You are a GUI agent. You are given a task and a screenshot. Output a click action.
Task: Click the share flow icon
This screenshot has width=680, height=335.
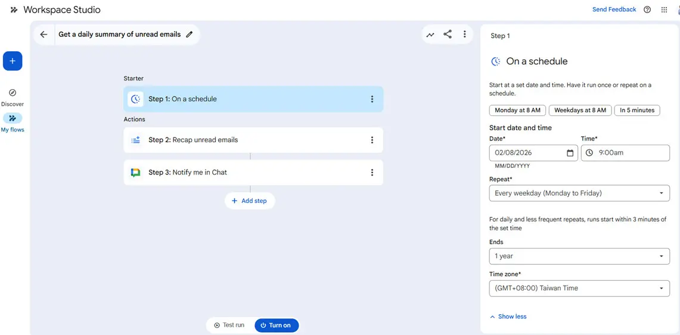pyautogui.click(x=448, y=34)
